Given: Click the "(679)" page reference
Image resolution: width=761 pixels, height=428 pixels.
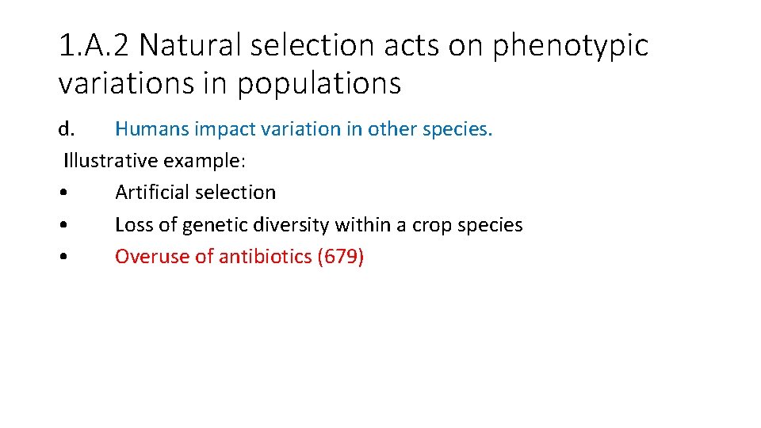Looking at the screenshot, I should coord(340,257).
